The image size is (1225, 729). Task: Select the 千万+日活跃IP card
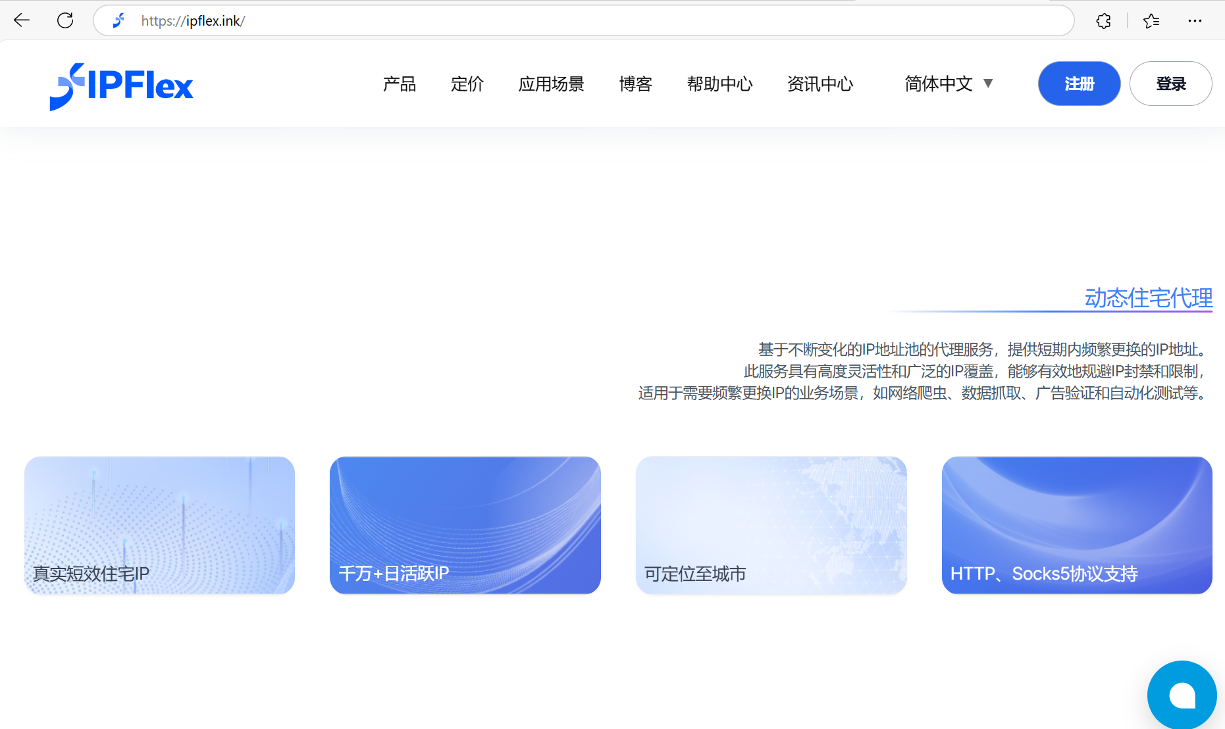pos(465,525)
